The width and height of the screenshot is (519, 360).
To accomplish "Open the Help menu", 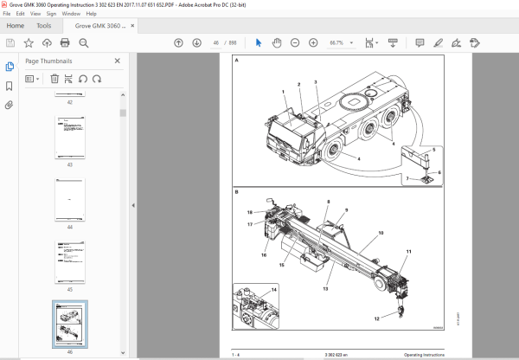I will click(x=91, y=14).
